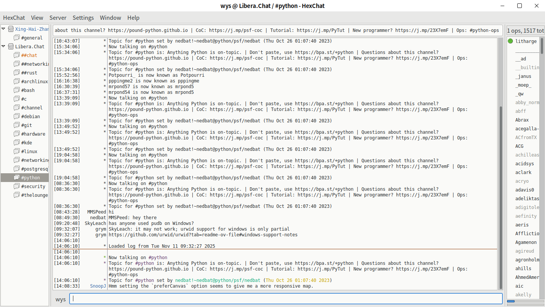Click the wys nickname button
The height and width of the screenshot is (307, 545).
tap(60, 299)
